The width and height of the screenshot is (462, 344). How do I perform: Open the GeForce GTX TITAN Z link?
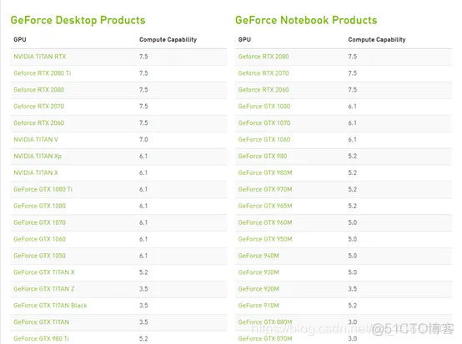(x=44, y=289)
